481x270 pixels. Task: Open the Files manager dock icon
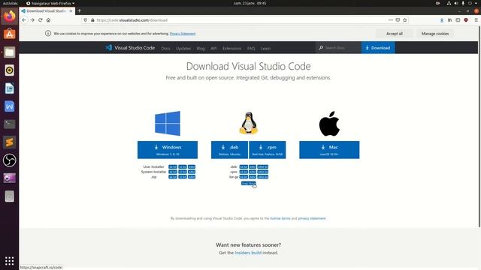[10, 52]
